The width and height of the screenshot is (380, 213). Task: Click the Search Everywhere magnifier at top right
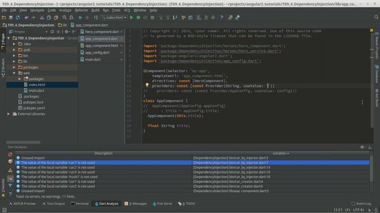(376, 17)
